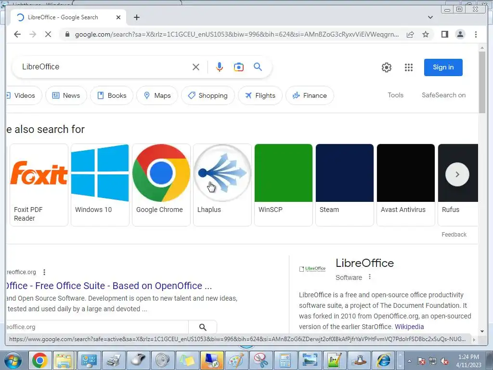Image resolution: width=493 pixels, height=370 pixels.
Task: Stop loading the page
Action: click(48, 34)
